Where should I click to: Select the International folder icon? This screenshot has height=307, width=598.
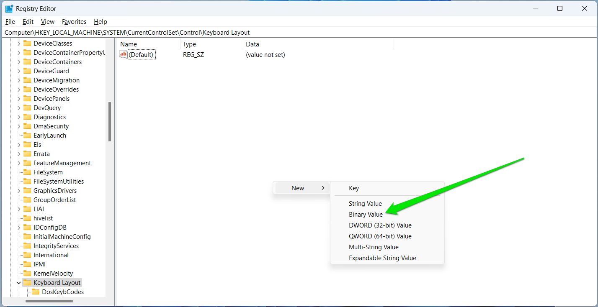point(27,255)
